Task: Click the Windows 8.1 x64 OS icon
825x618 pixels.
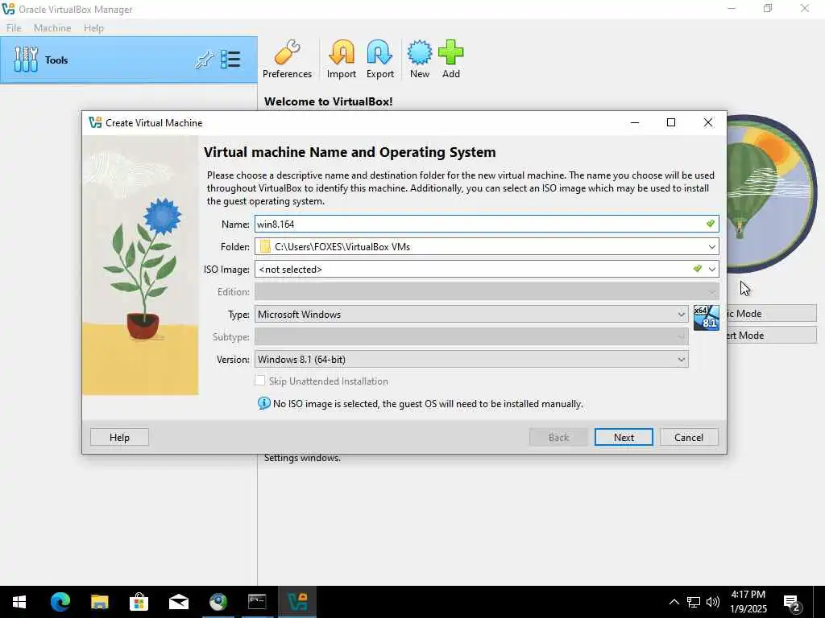Action: pyautogui.click(x=706, y=318)
